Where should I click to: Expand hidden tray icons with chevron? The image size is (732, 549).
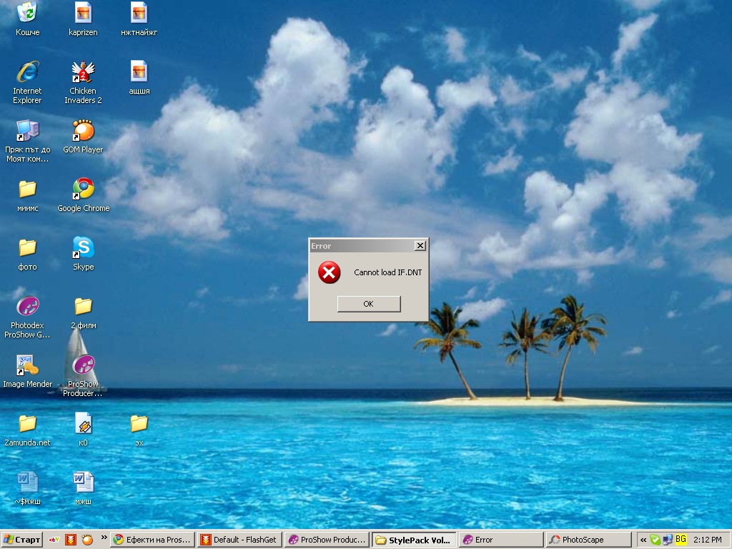[643, 540]
